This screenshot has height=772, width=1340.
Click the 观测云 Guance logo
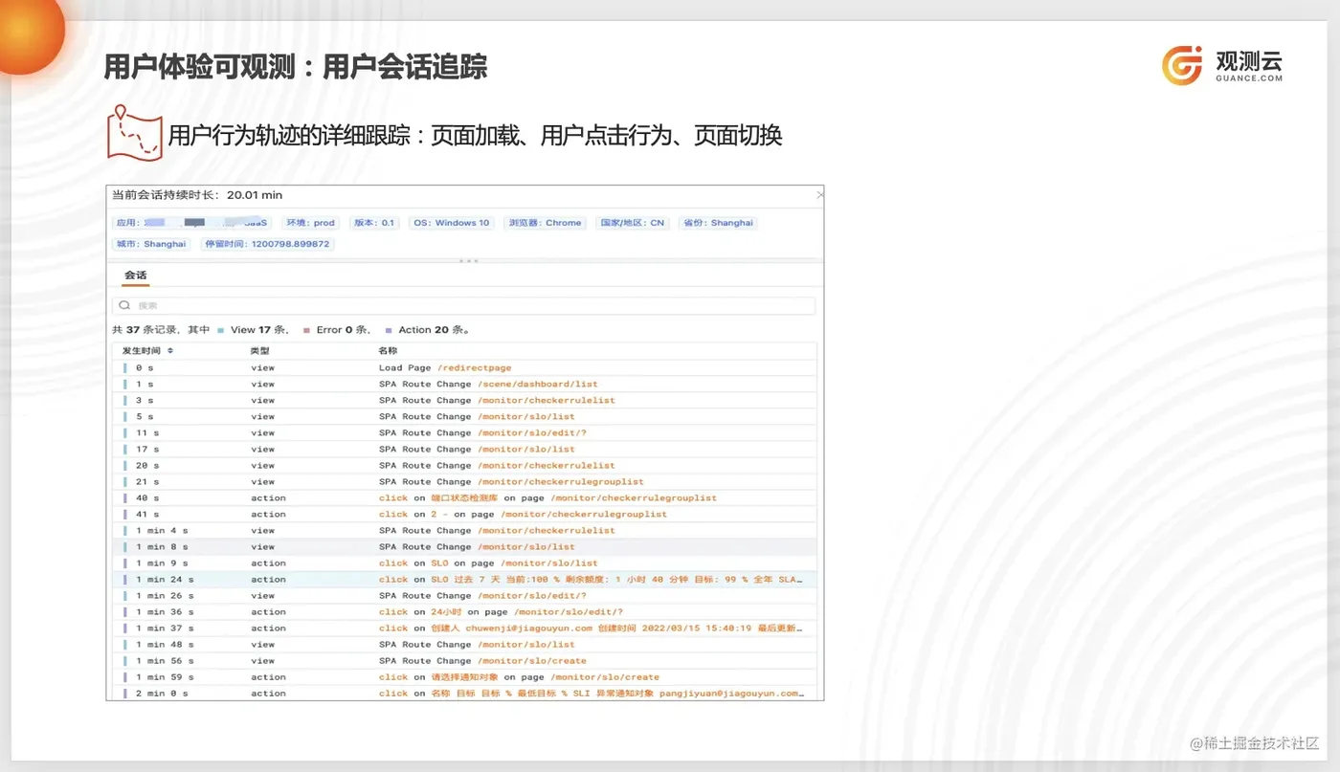pos(1222,64)
